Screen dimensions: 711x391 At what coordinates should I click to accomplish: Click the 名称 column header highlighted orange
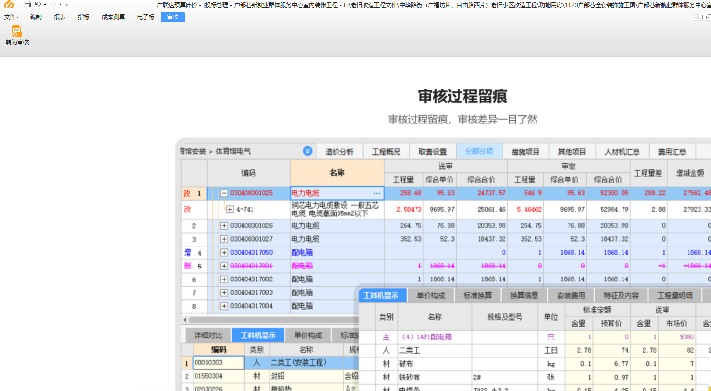point(337,173)
